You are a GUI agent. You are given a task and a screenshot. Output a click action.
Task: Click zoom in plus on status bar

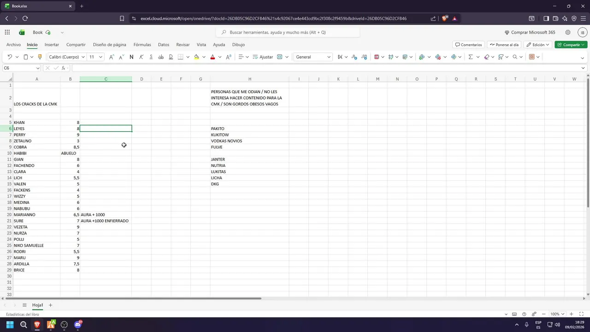(x=572, y=314)
